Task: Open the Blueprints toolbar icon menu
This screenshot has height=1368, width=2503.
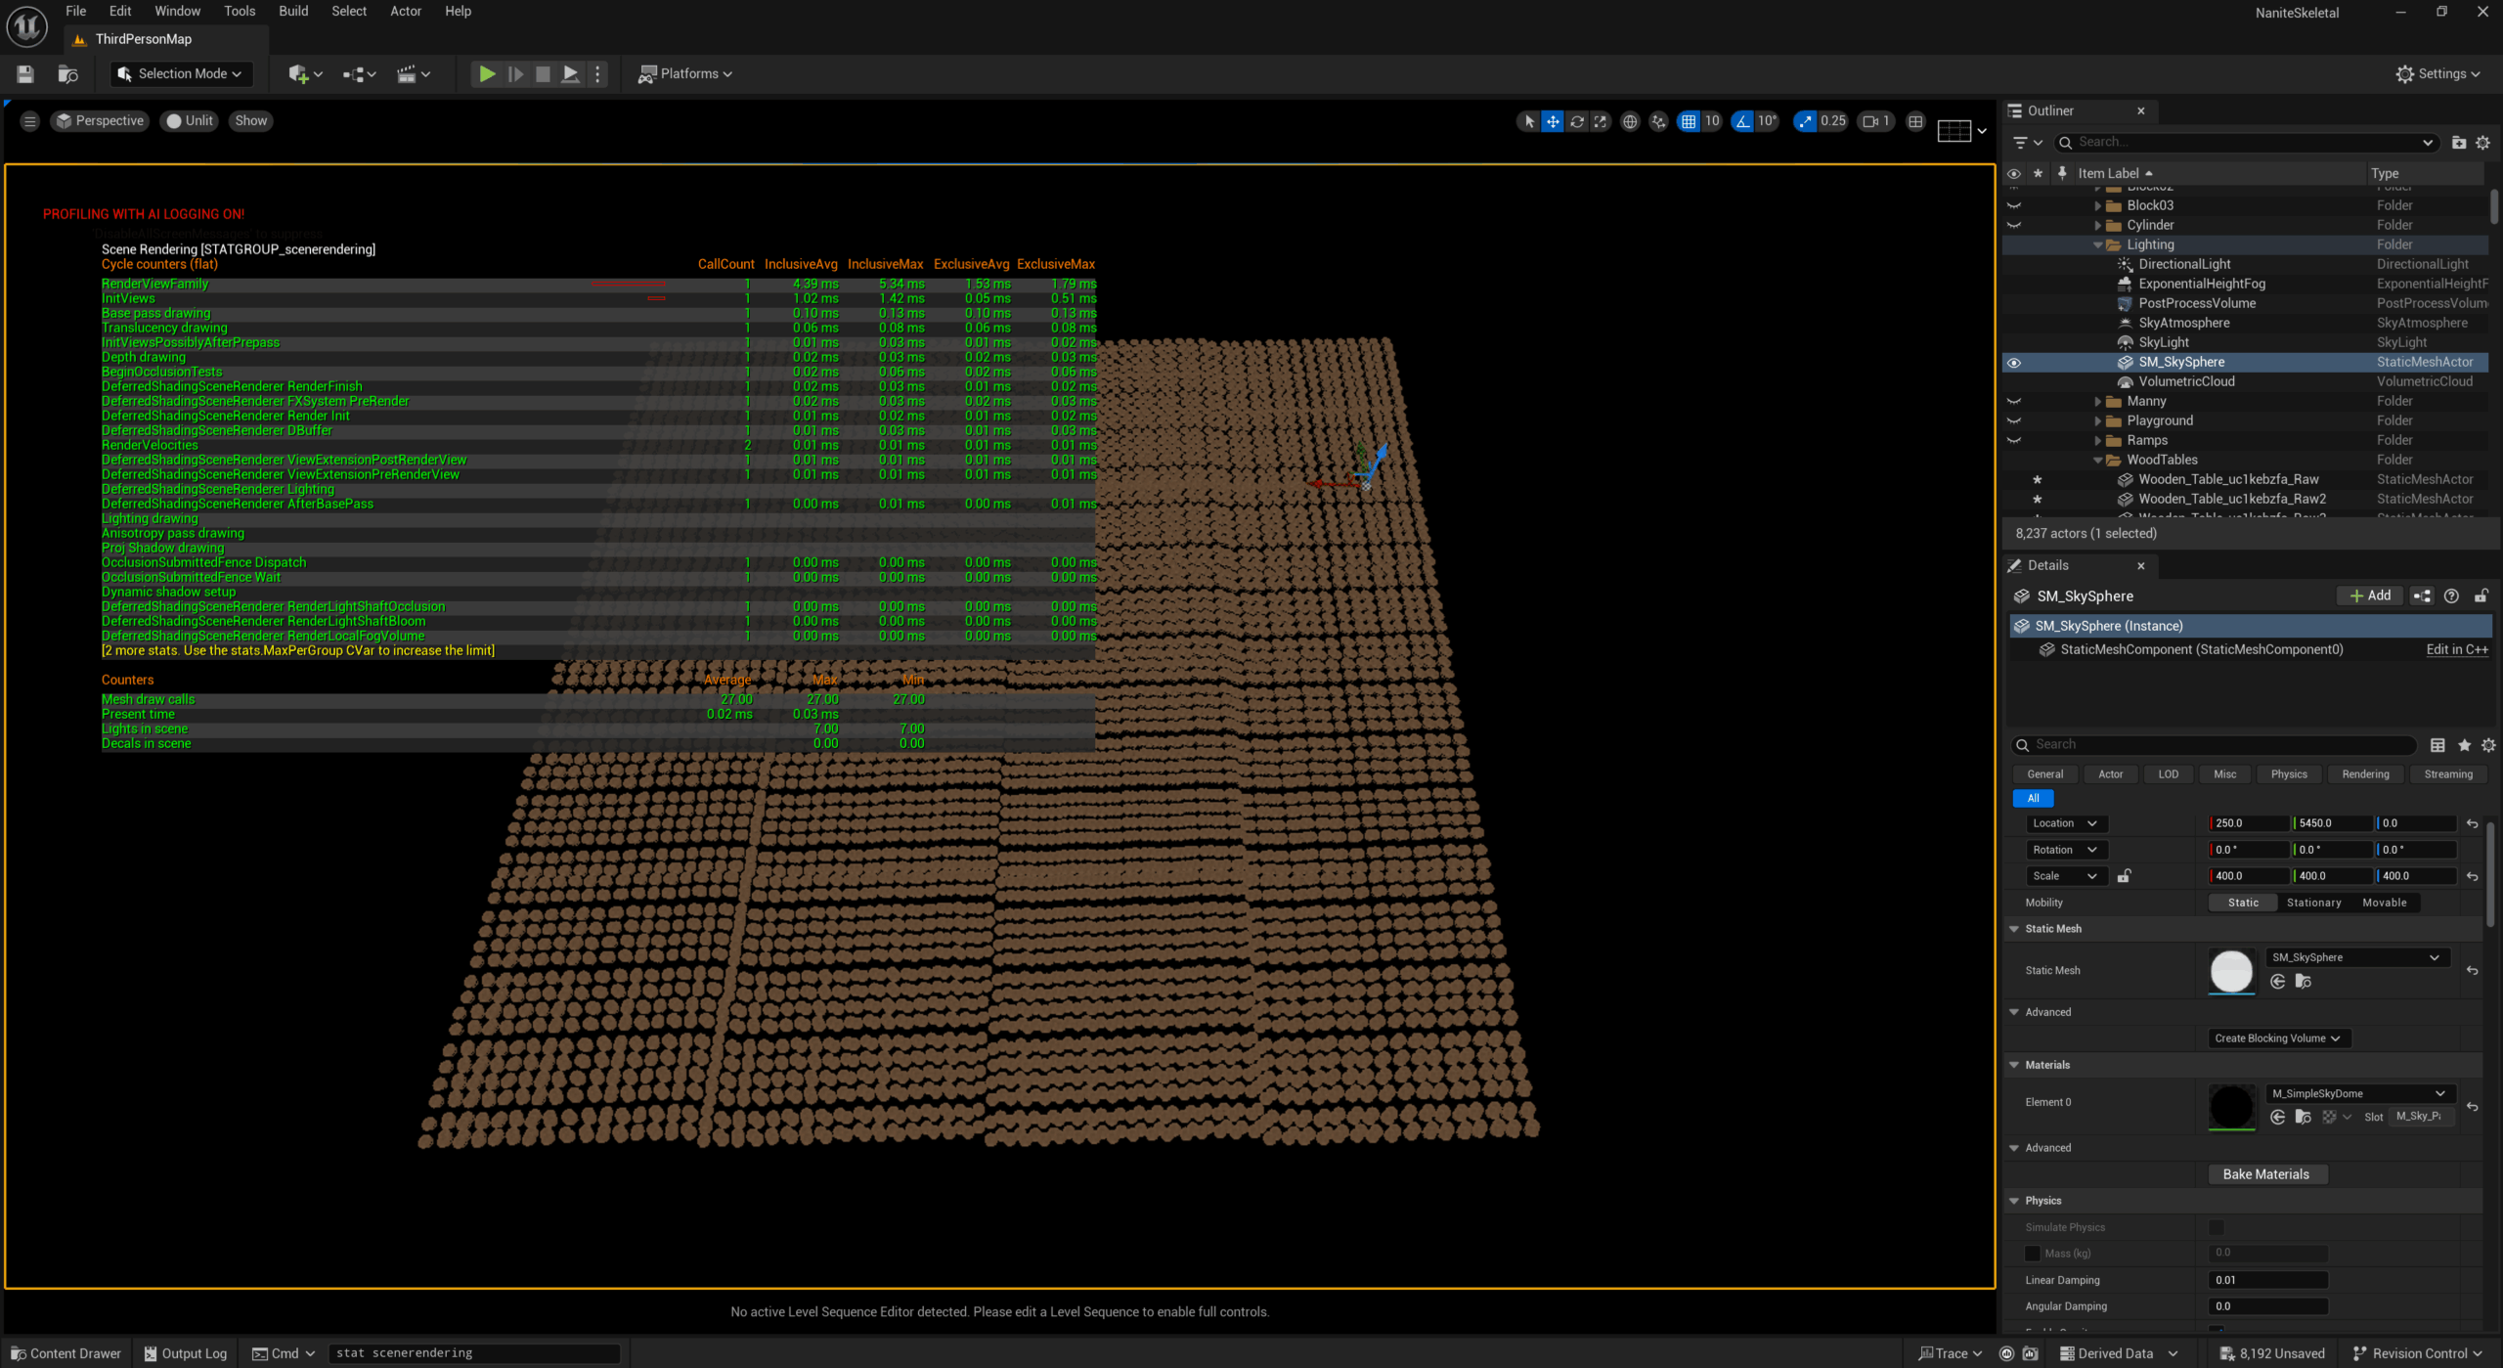Action: click(359, 74)
